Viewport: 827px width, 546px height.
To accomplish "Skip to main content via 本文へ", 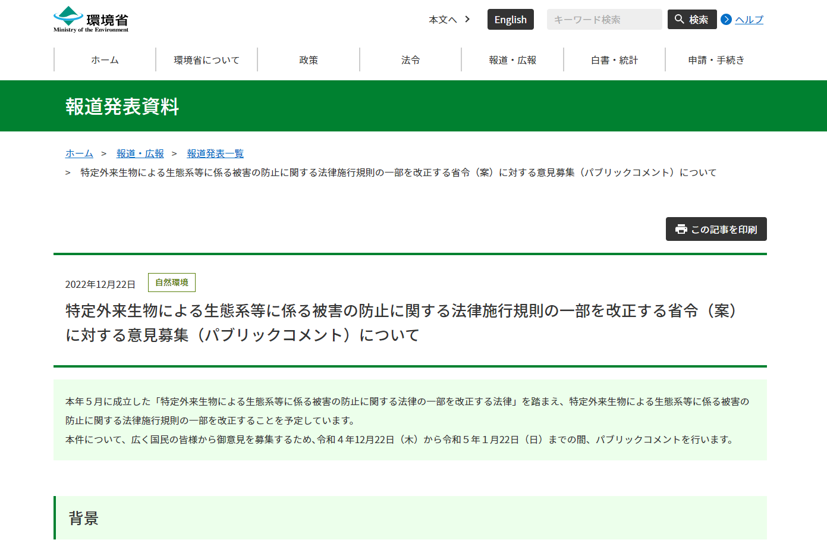I will tap(442, 20).
